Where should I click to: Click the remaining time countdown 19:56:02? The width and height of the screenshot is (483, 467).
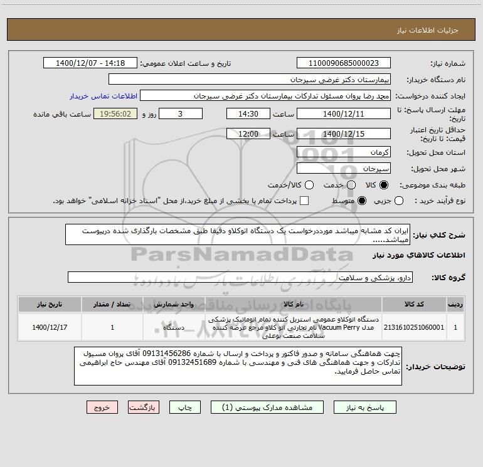pyautogui.click(x=115, y=113)
